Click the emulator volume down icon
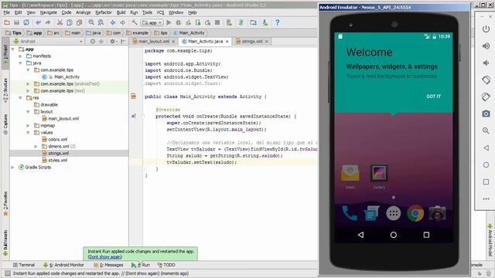 [486, 63]
